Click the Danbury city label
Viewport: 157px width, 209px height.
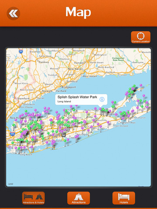(44, 62)
